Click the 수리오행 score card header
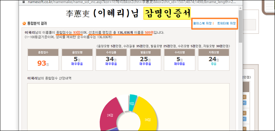Image resolution: width=275 pixels, height=131 pixels. (x=179, y=53)
